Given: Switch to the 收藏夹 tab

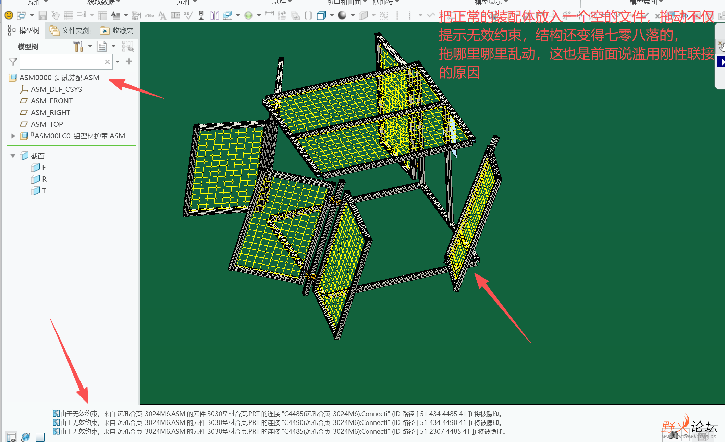Looking at the screenshot, I should pyautogui.click(x=117, y=30).
